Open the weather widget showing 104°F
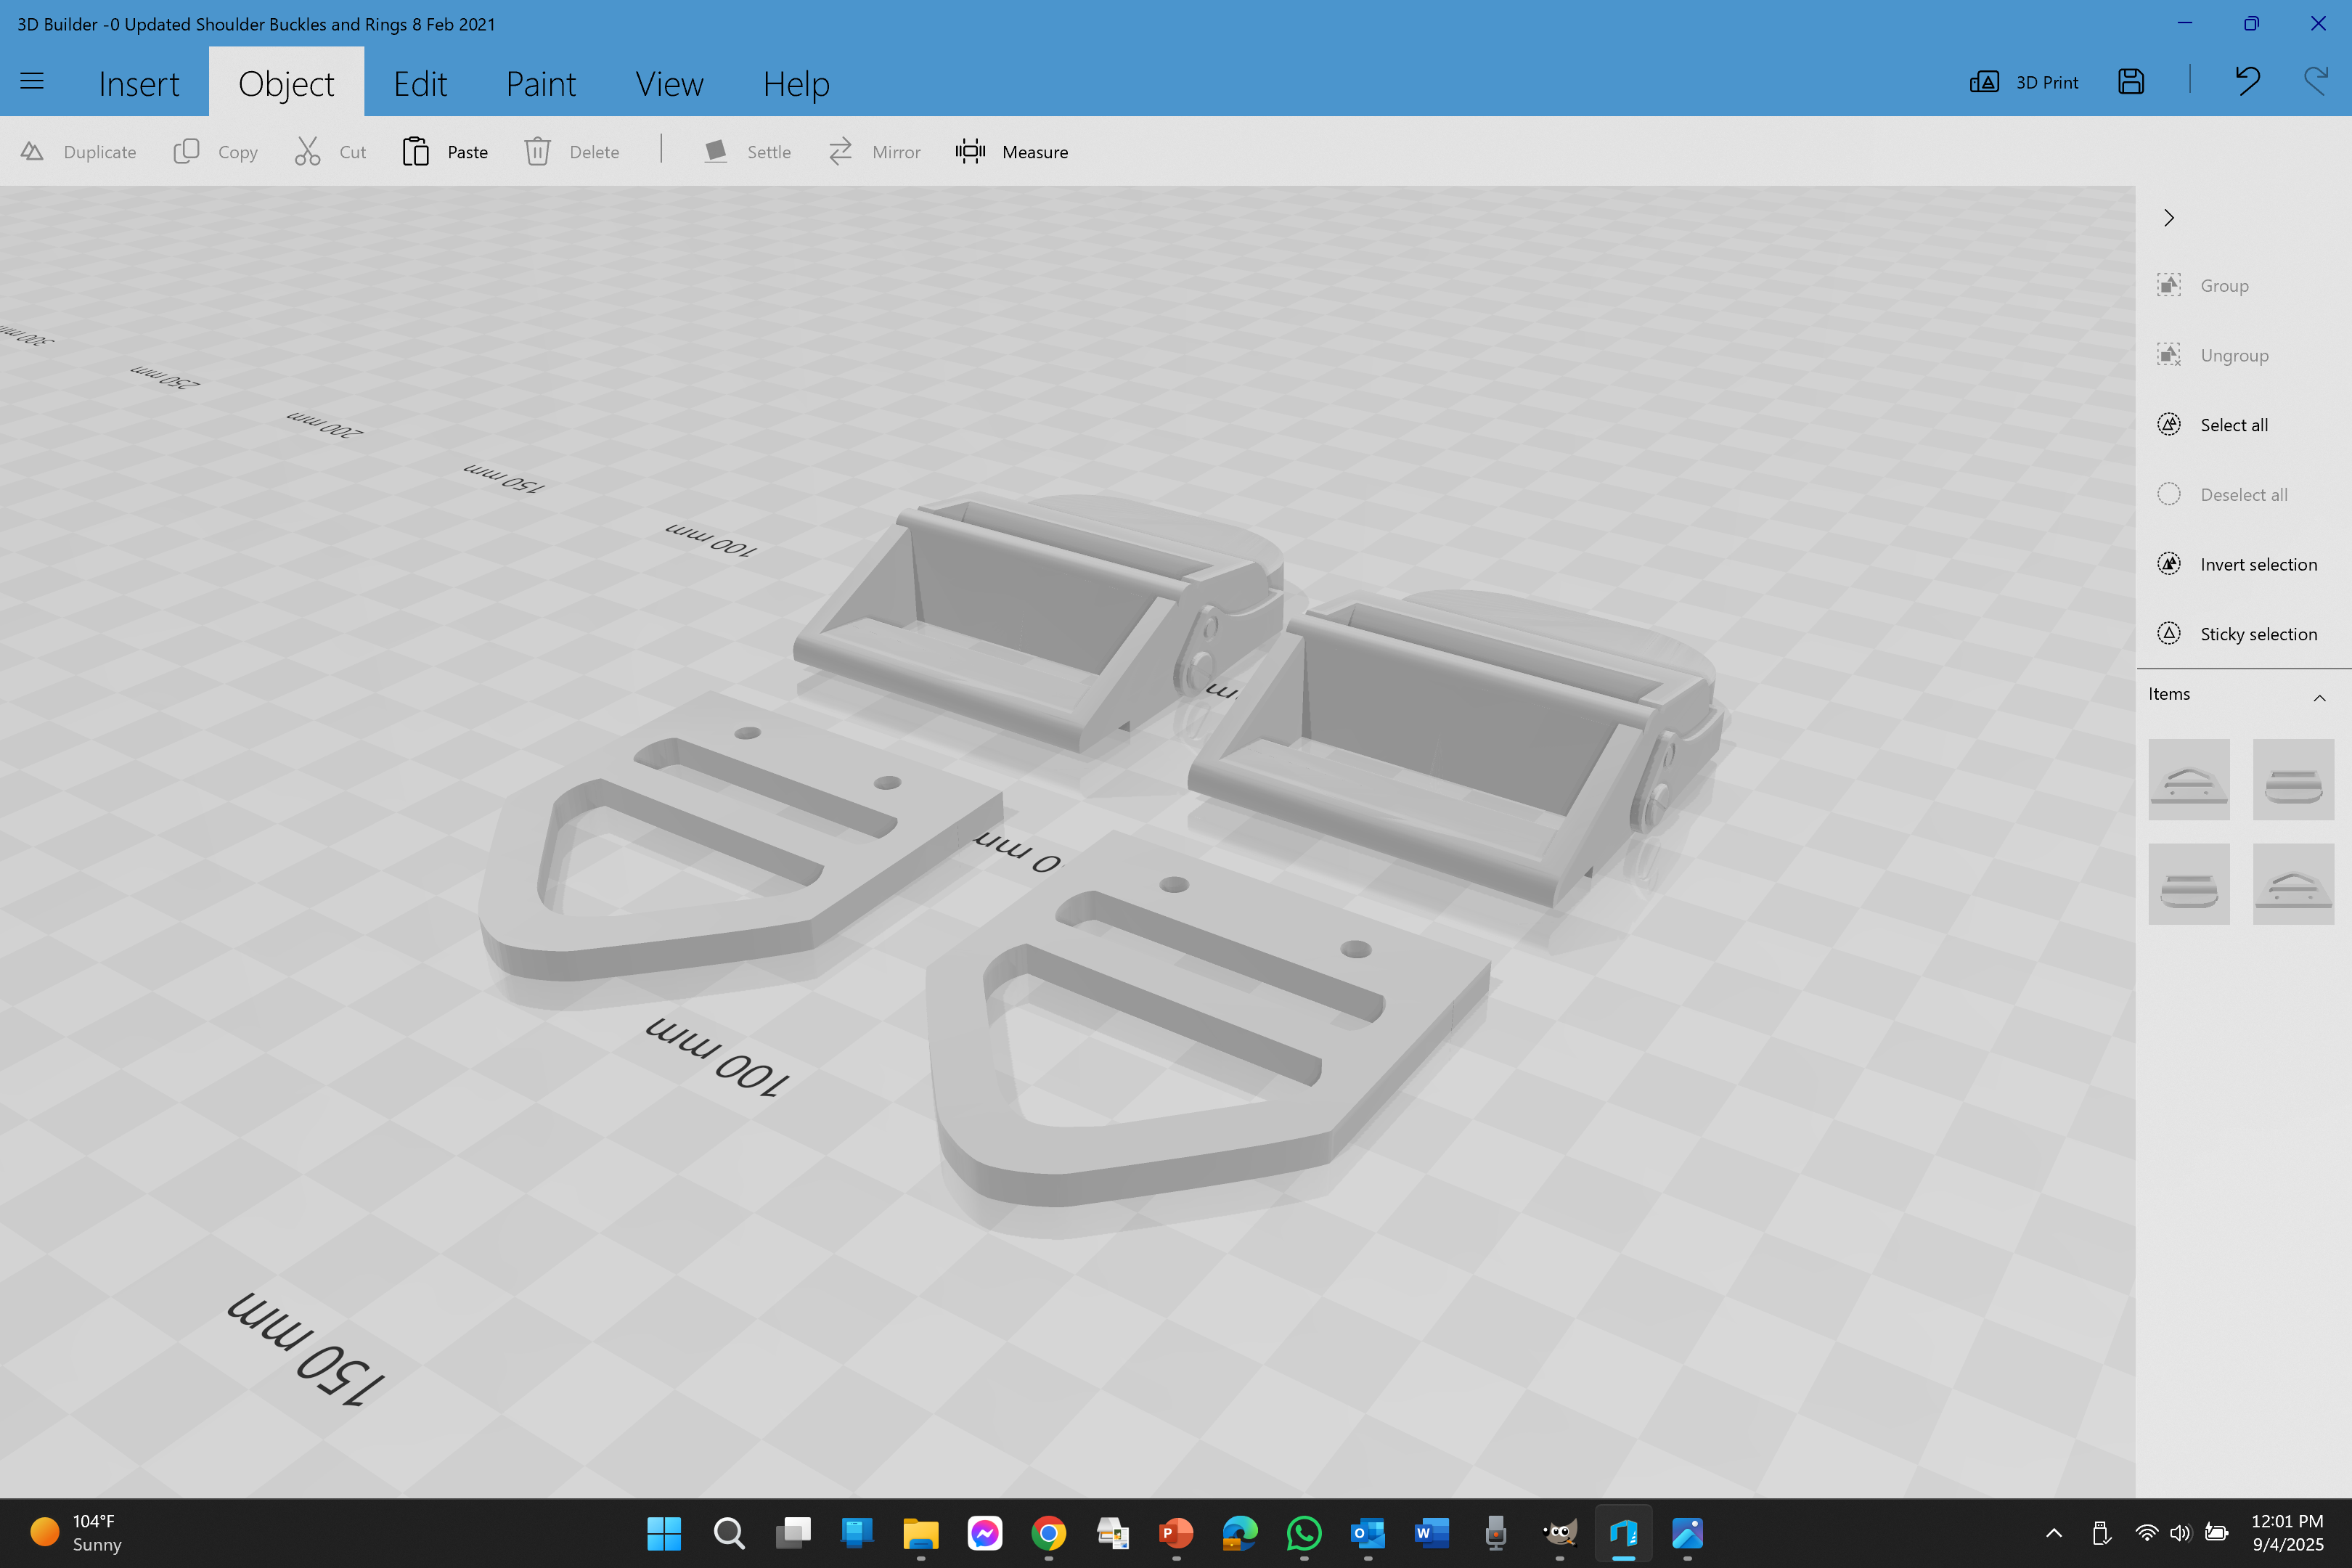The width and height of the screenshot is (2352, 1568). tap(78, 1533)
